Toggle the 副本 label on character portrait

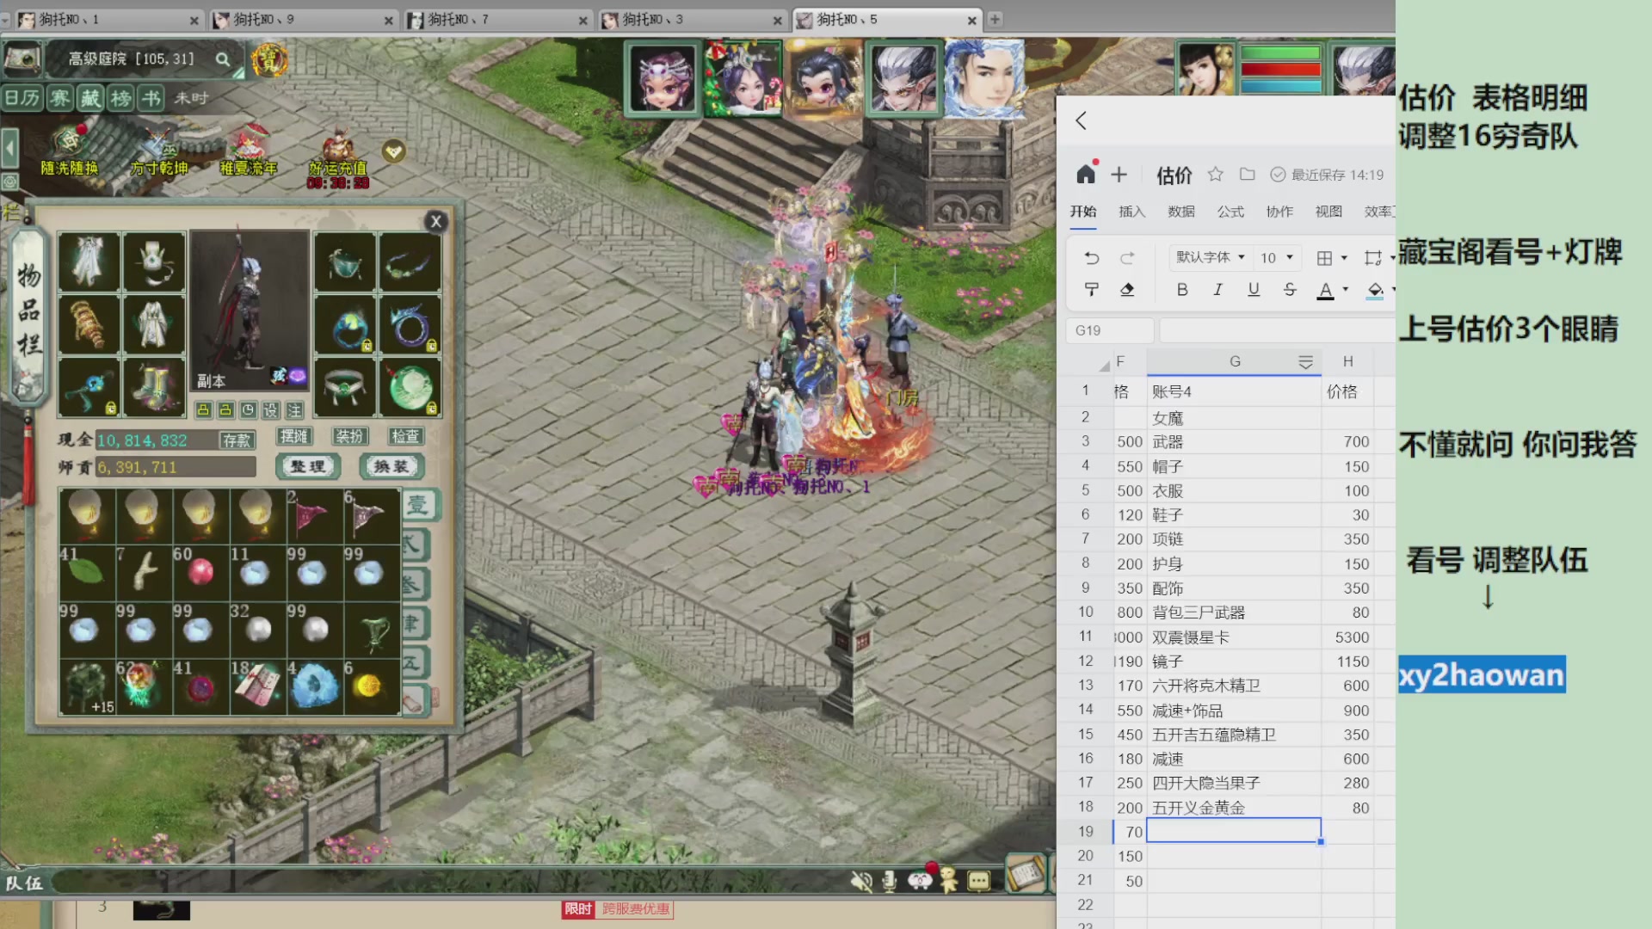211,381
